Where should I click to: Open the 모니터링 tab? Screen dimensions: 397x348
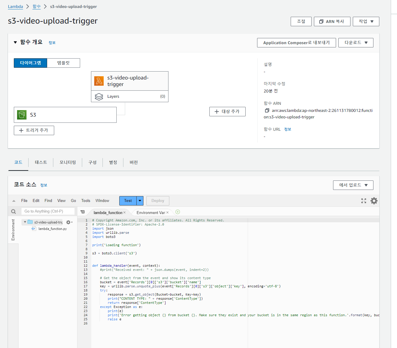coord(68,163)
